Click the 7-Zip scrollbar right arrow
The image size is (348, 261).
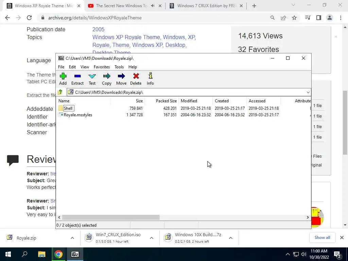pyautogui.click(x=308, y=217)
